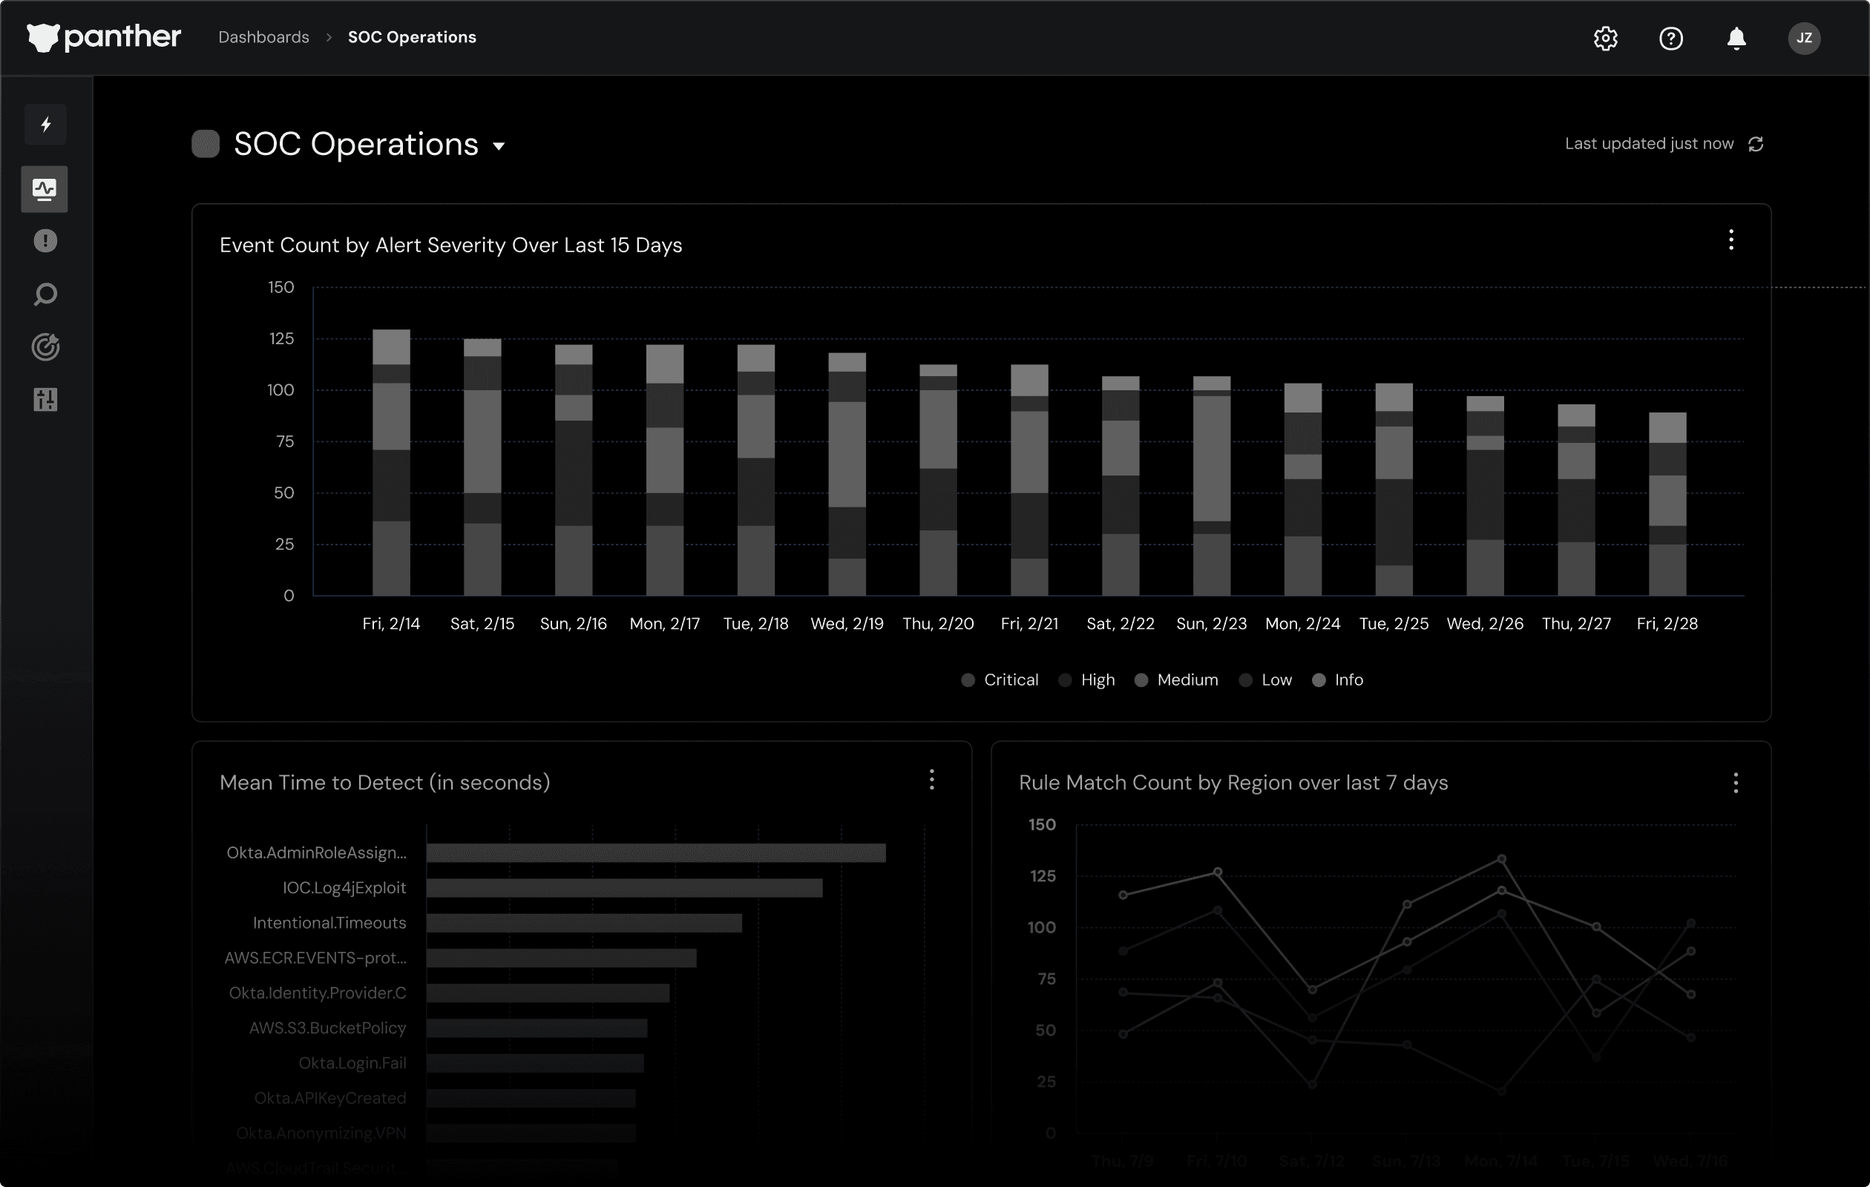Click the lightning bolt sidebar icon
Image resolution: width=1870 pixels, height=1187 pixels.
46,124
